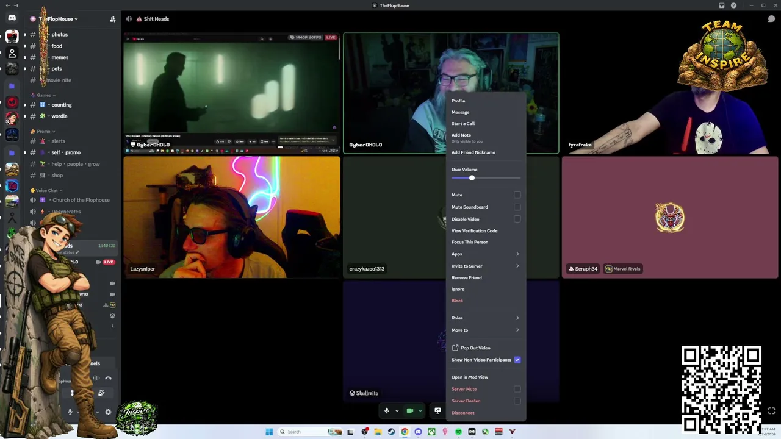This screenshot has width=781, height=439.
Task: Open Steam from the taskbar
Action: pyautogui.click(x=391, y=432)
